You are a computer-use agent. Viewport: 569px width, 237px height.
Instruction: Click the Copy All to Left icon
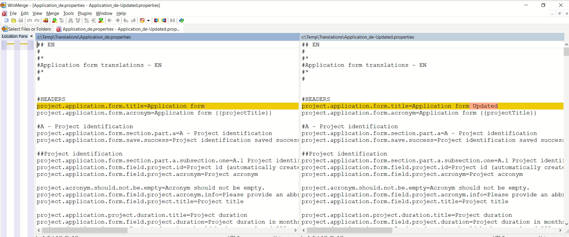click(164, 20)
